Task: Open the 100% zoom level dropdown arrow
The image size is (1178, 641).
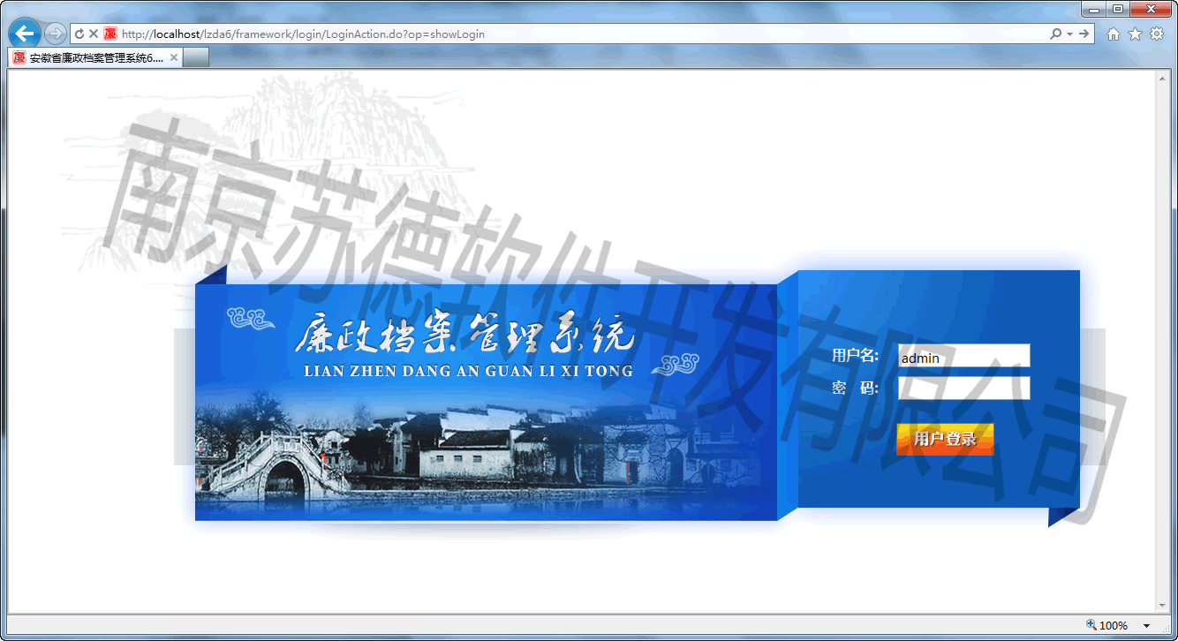Action: 1146,625
